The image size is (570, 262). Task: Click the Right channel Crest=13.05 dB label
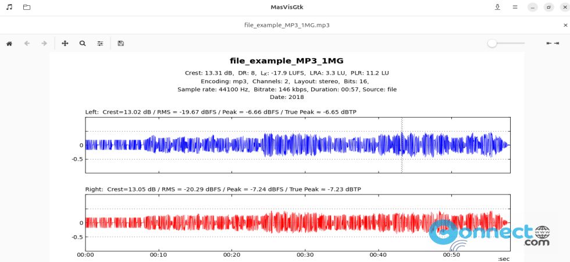tap(223, 189)
